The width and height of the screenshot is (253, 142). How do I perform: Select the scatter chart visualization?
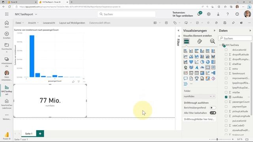[x=196, y=62]
